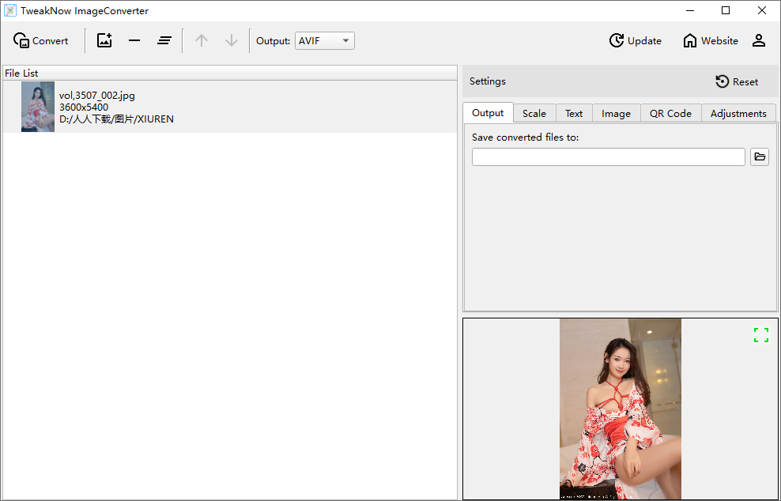The image size is (781, 501).
Task: Click the save destination path field
Action: point(608,157)
